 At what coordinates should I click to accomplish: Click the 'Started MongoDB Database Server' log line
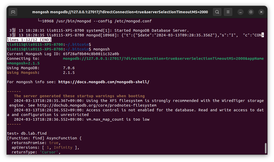pyautogui.click(x=99, y=30)
